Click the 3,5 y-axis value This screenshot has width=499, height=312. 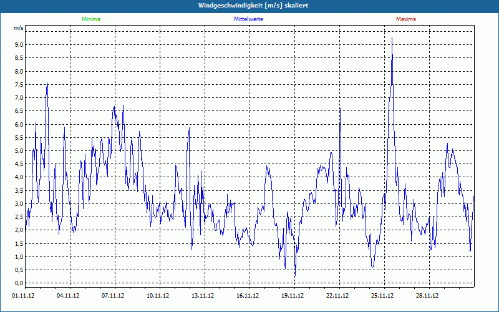[19, 191]
